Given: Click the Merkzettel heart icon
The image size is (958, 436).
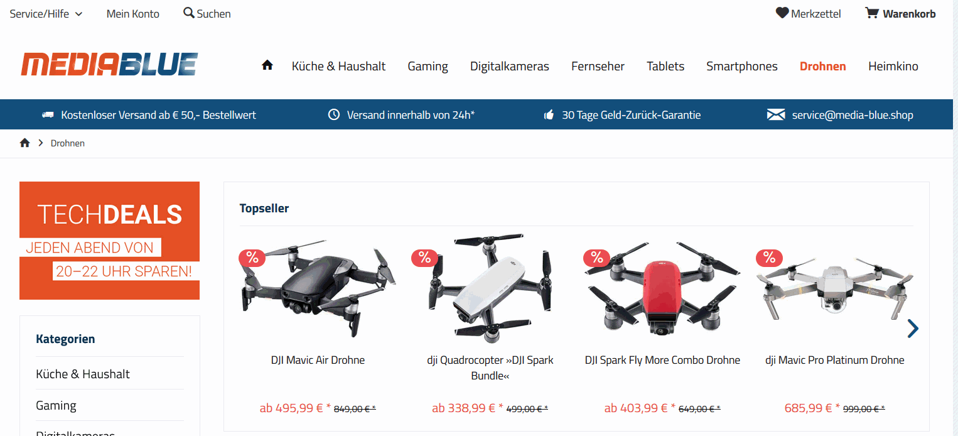Looking at the screenshot, I should [782, 13].
